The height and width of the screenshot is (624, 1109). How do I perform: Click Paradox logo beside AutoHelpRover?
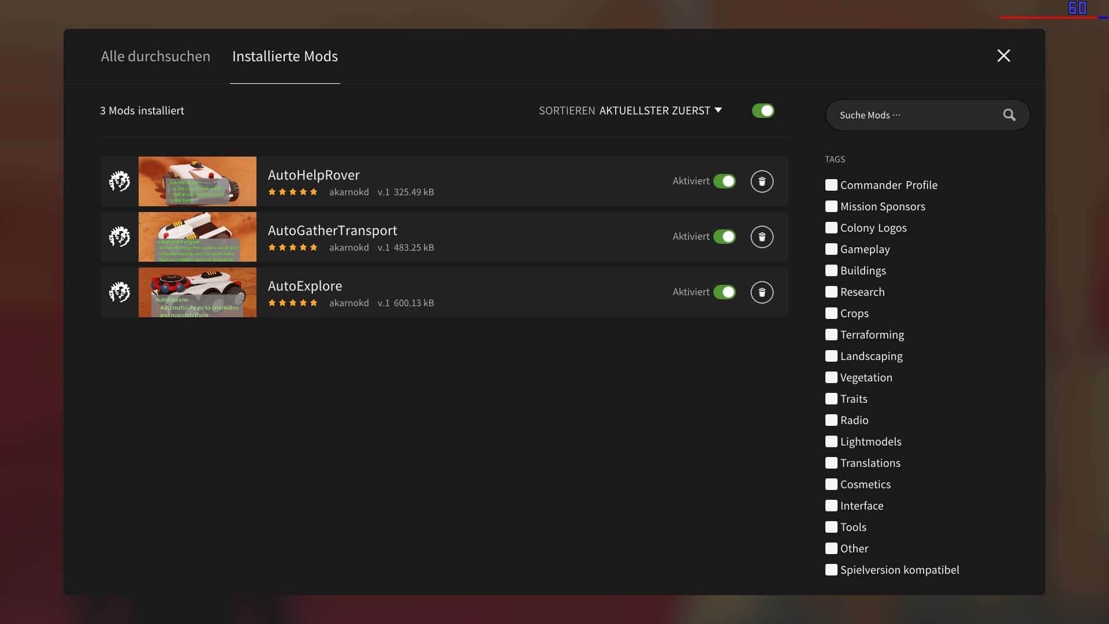click(120, 181)
